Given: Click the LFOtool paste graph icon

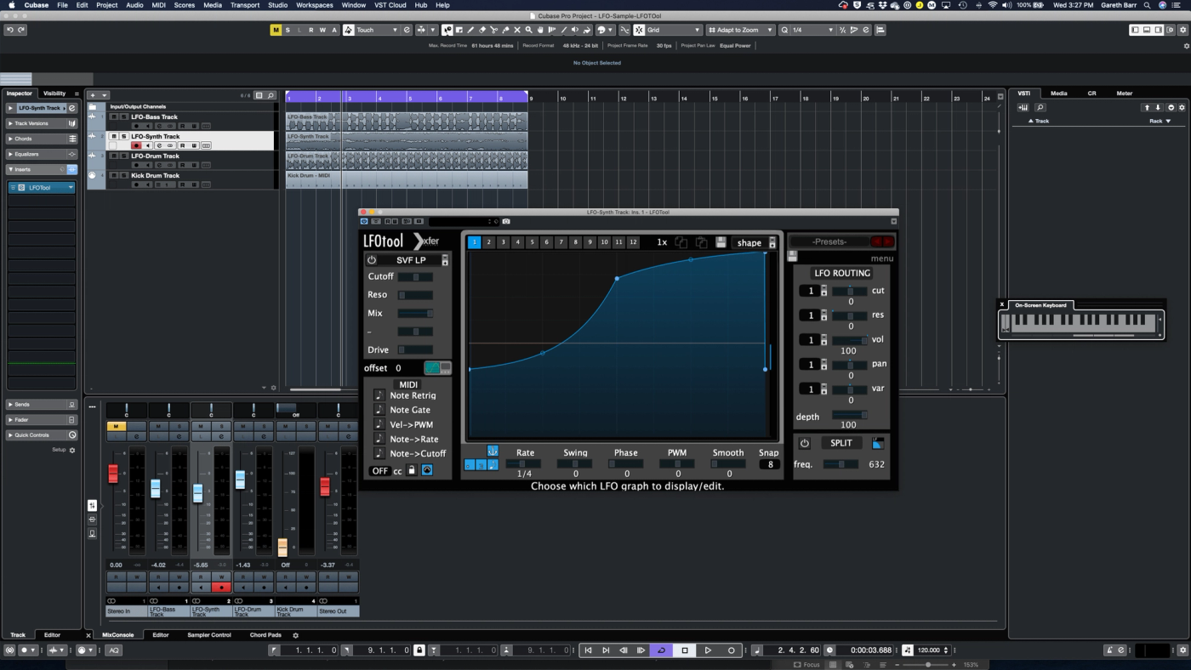Looking at the screenshot, I should click(x=701, y=242).
